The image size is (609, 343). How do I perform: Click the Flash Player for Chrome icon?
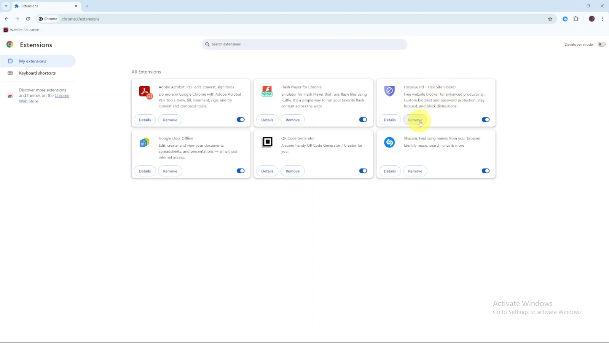pos(267,91)
